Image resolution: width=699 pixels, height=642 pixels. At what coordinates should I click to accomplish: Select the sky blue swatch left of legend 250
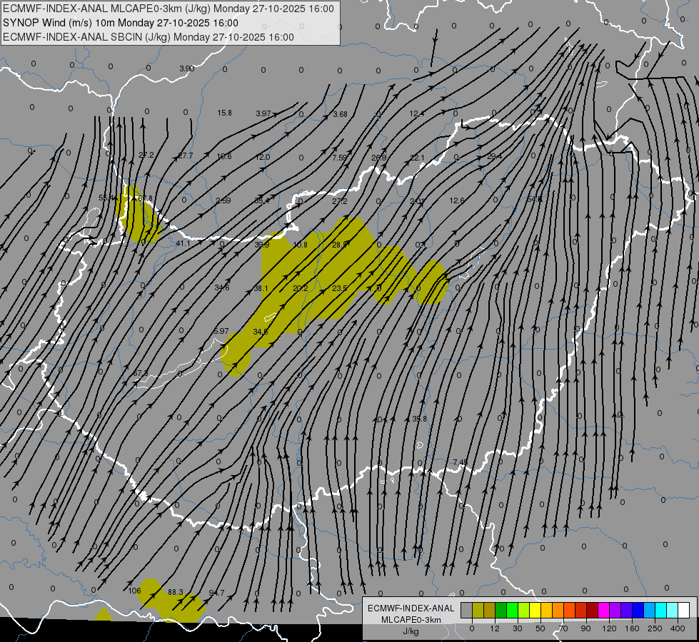650,611
